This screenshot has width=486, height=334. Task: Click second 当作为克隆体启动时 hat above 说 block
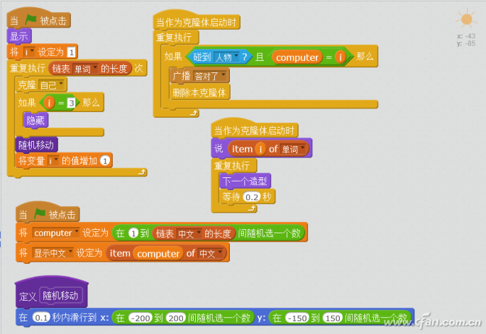tap(255, 130)
